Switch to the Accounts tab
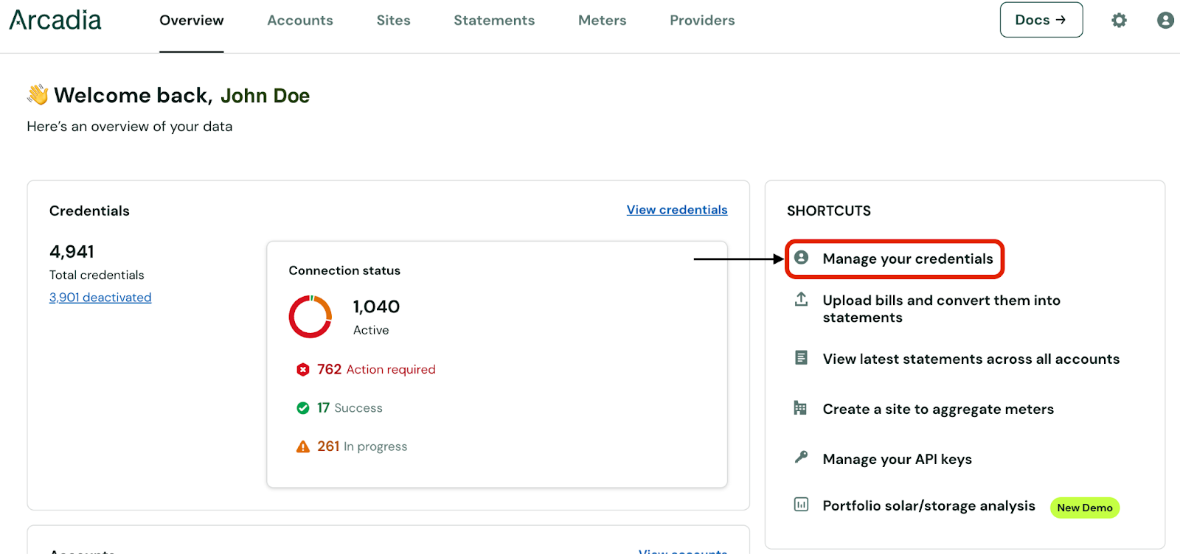 (299, 21)
